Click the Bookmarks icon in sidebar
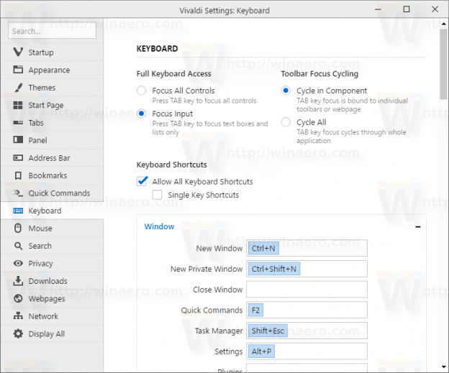This screenshot has height=373, width=449. click(18, 175)
